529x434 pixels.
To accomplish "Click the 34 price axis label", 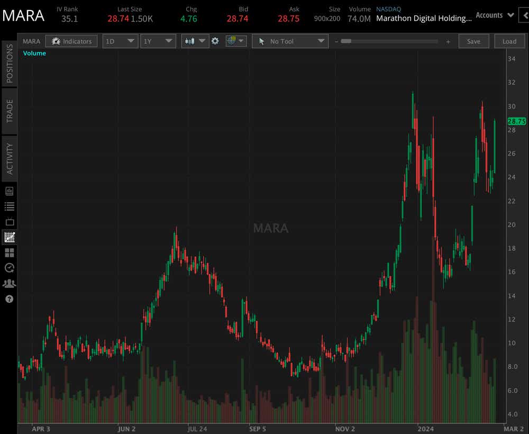I will pos(512,59).
